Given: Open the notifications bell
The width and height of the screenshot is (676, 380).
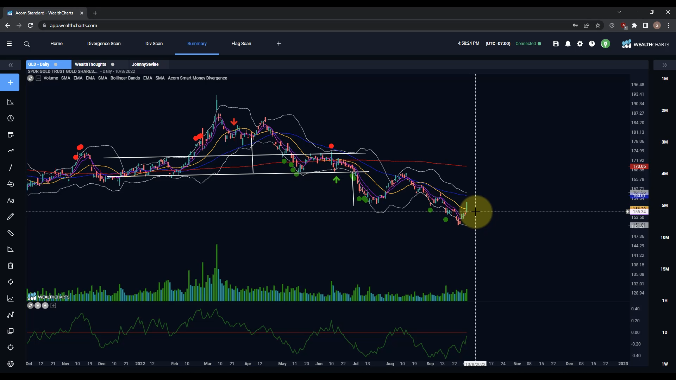Looking at the screenshot, I should point(568,44).
